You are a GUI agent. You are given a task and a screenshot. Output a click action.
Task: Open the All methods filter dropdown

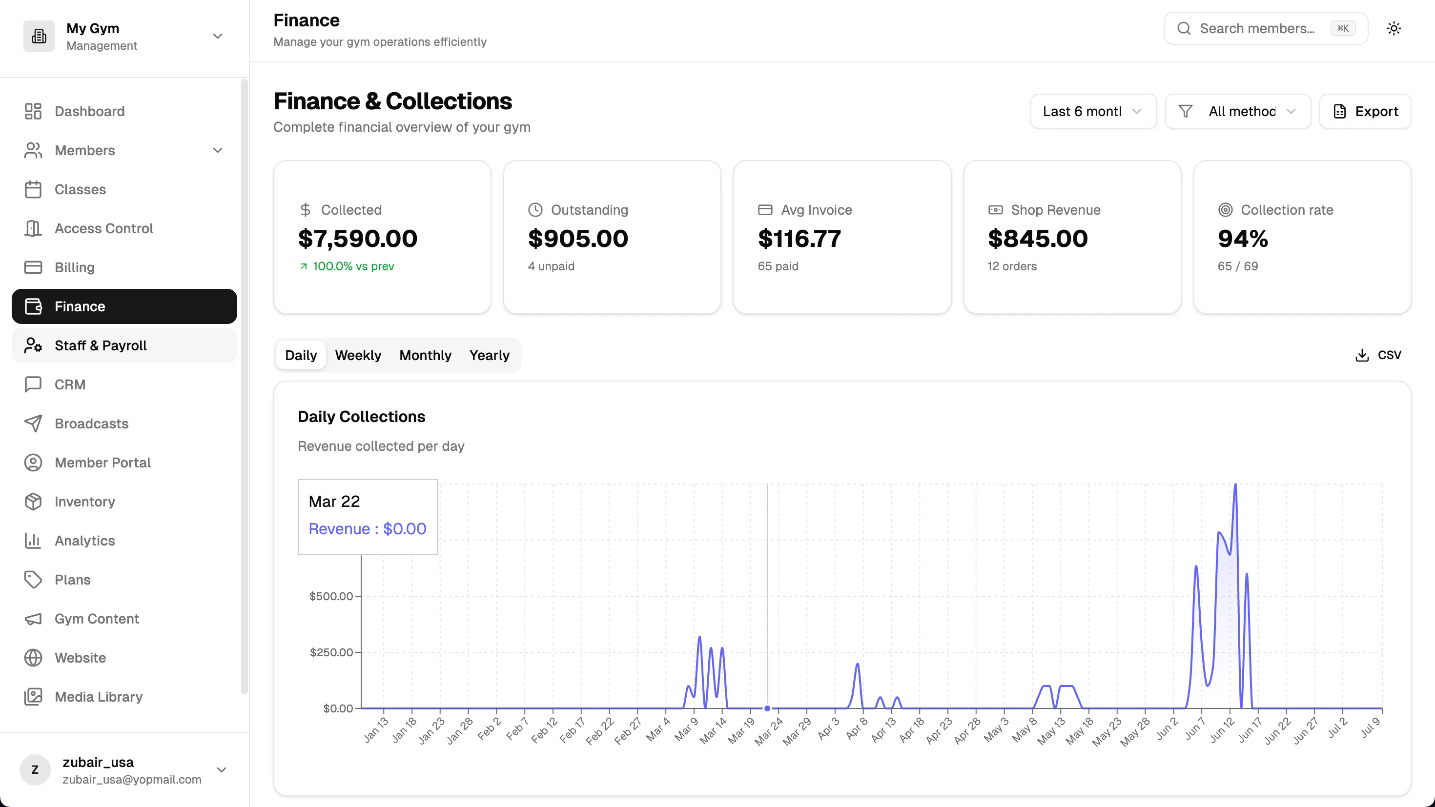[x=1238, y=111]
